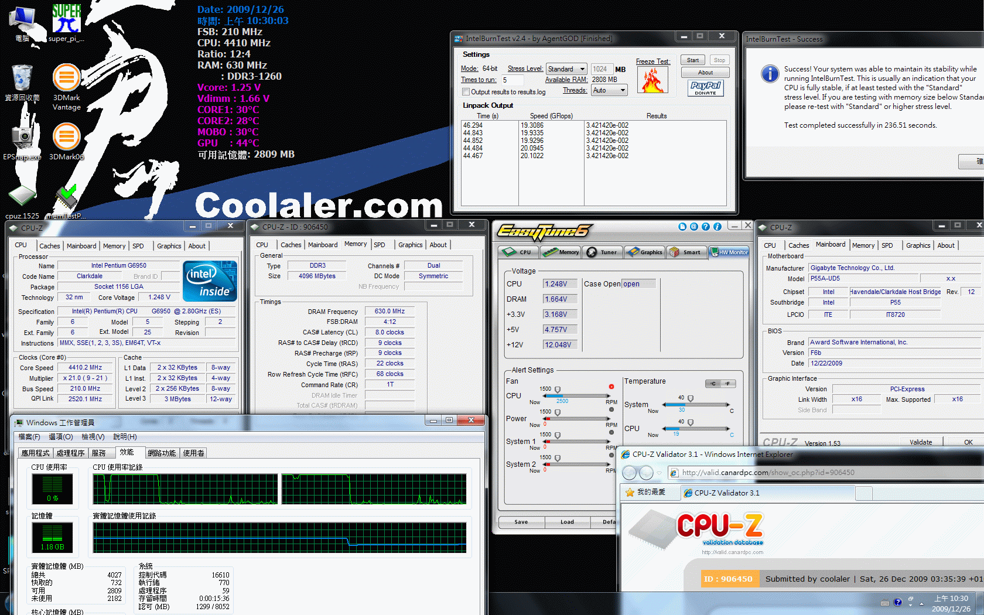Click the Intel inside logo in CPU-Z
Image resolution: width=984 pixels, height=615 pixels.
click(210, 281)
